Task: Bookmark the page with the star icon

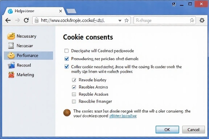Action: click(127, 20)
